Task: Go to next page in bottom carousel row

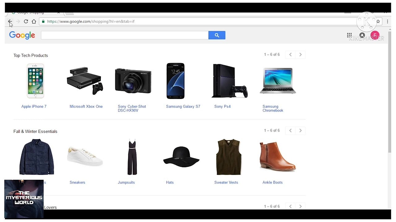Action: point(300,206)
